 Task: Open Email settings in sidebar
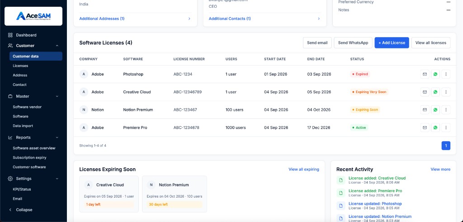pos(18,198)
